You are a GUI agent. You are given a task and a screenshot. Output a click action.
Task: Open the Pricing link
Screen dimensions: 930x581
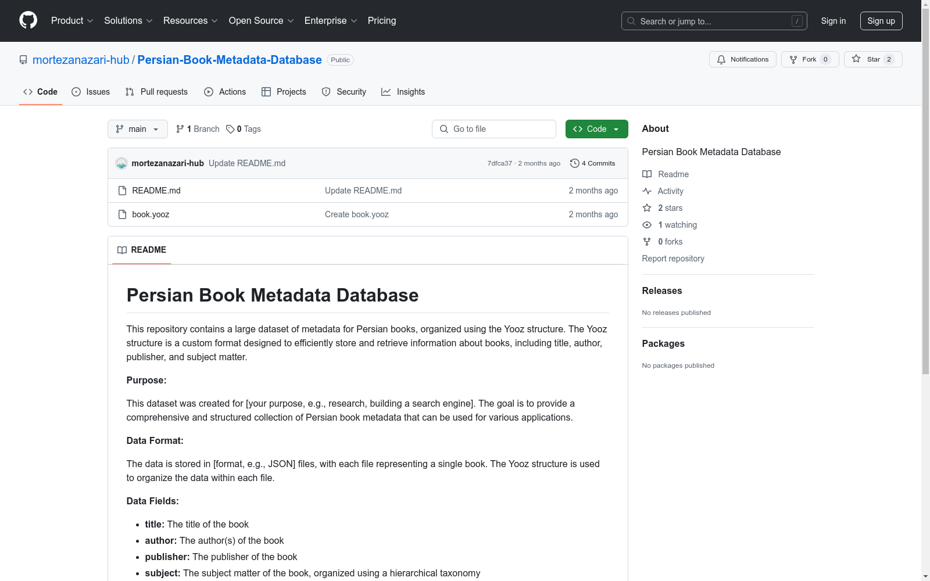pos(382,20)
